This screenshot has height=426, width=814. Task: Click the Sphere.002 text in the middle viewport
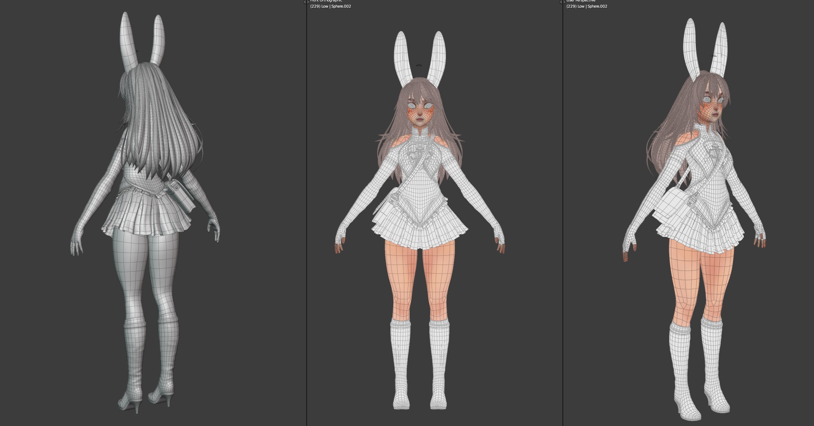click(x=341, y=6)
